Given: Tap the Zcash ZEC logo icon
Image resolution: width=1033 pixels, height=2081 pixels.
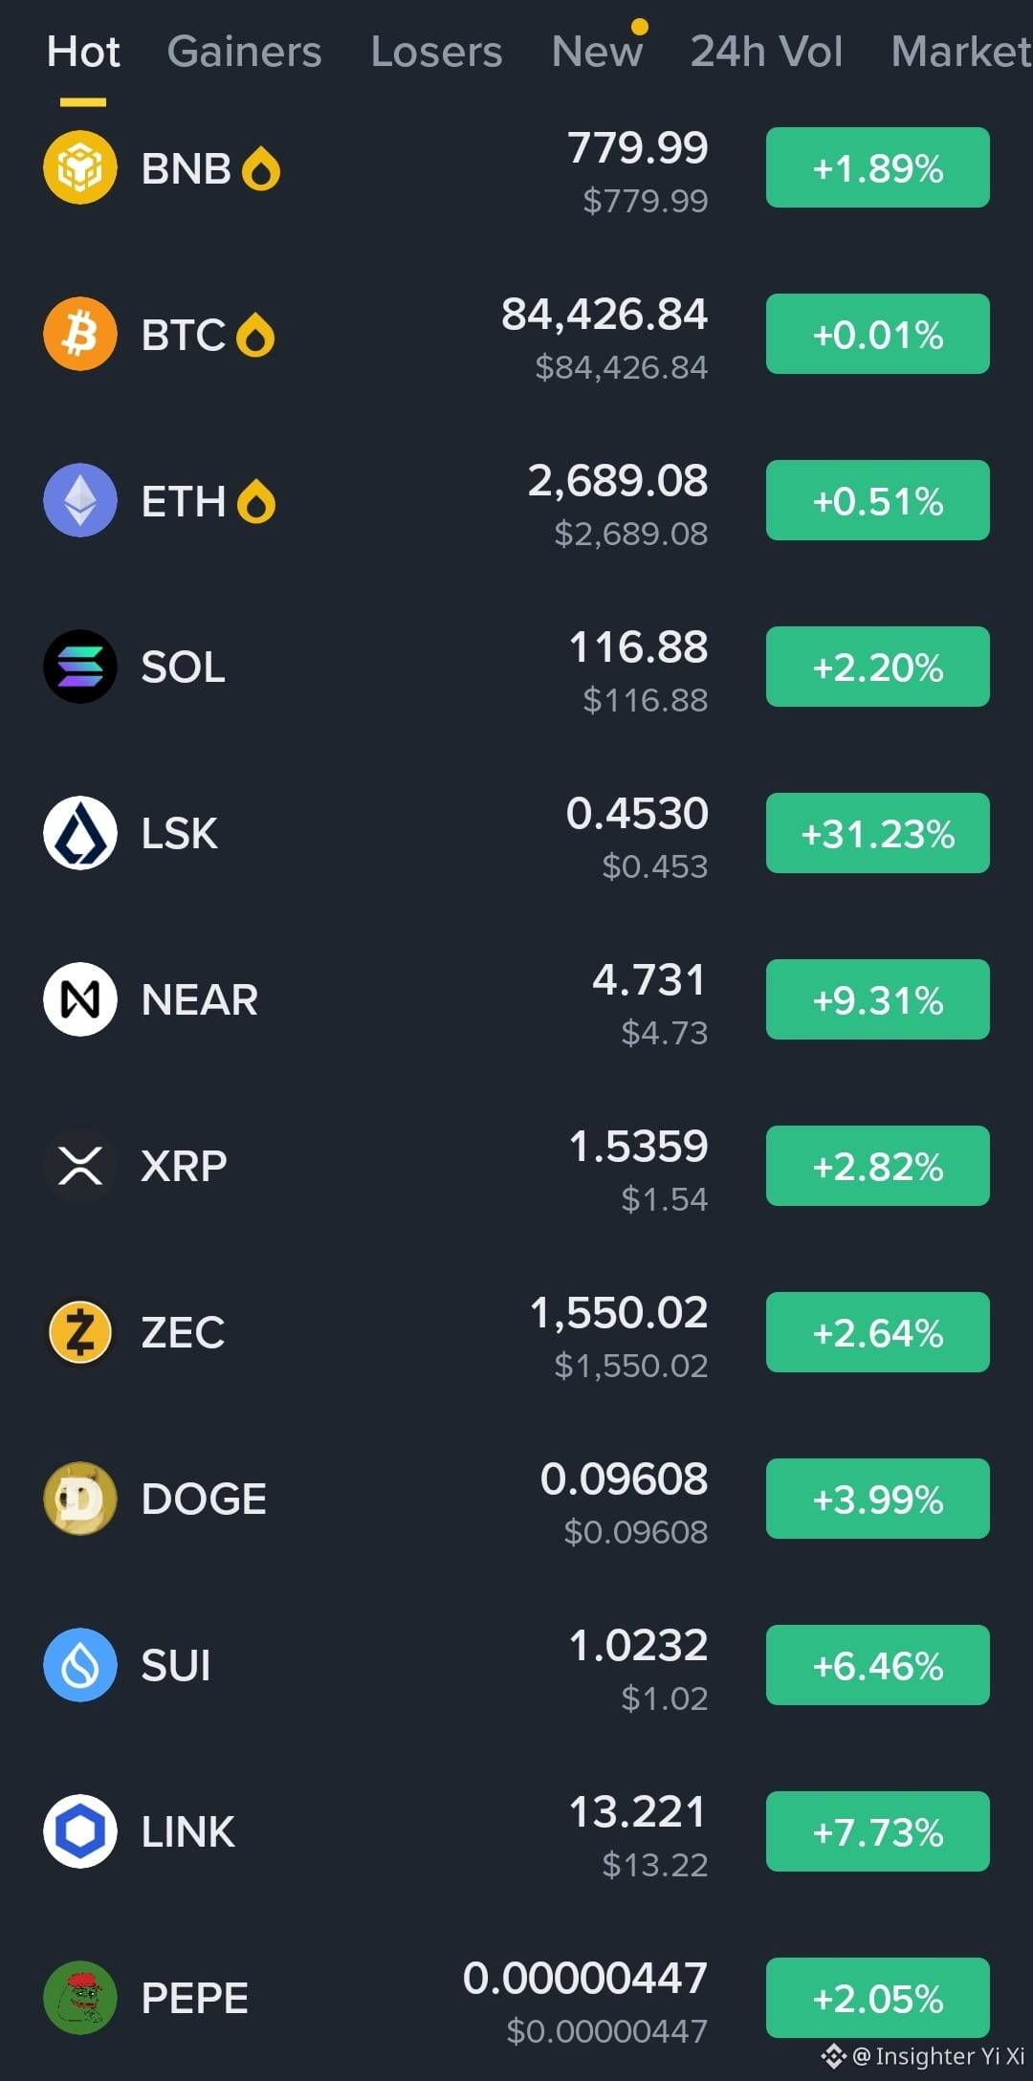Looking at the screenshot, I should (x=80, y=1332).
